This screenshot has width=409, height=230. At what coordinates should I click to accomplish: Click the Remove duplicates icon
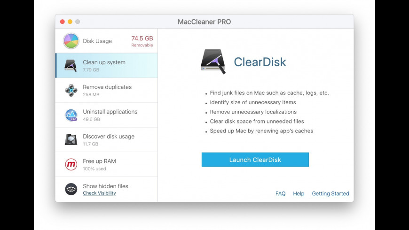click(x=71, y=90)
